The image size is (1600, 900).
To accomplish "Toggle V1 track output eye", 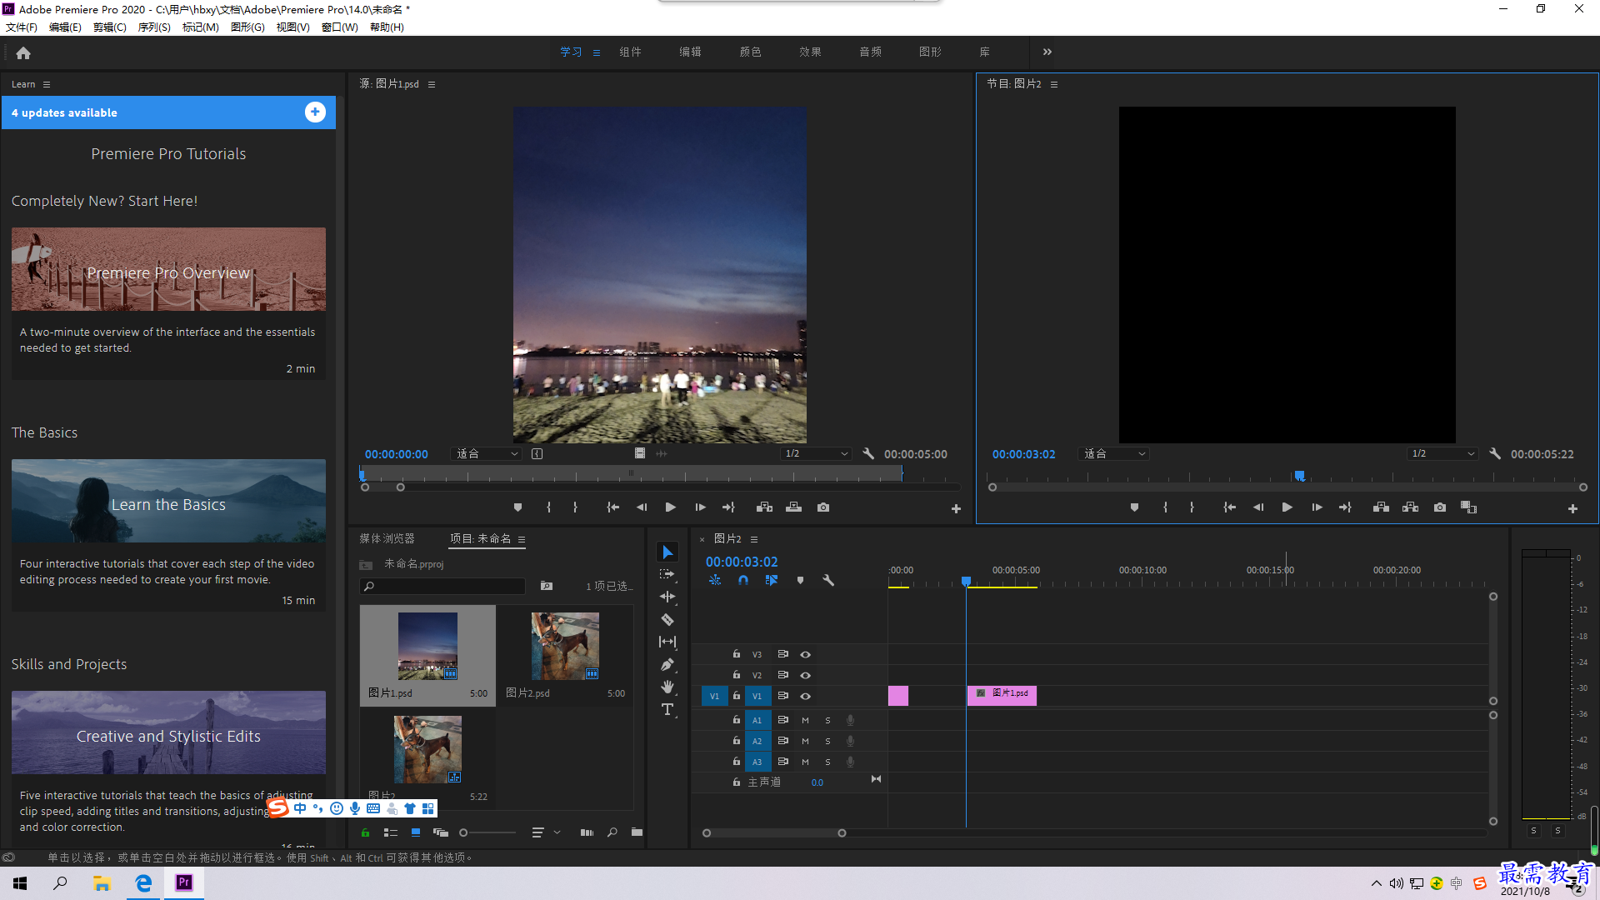I will (x=805, y=697).
